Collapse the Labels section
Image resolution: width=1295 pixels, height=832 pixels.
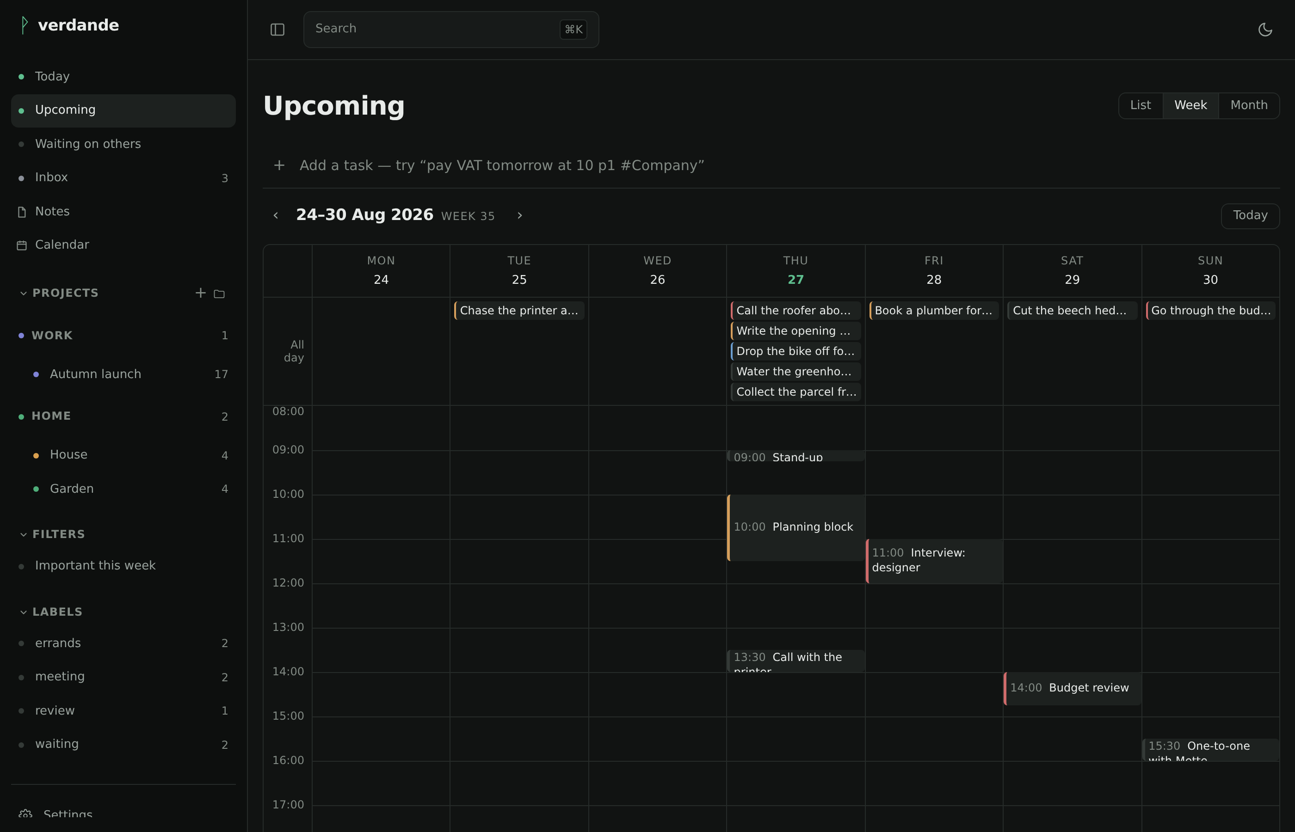(23, 612)
